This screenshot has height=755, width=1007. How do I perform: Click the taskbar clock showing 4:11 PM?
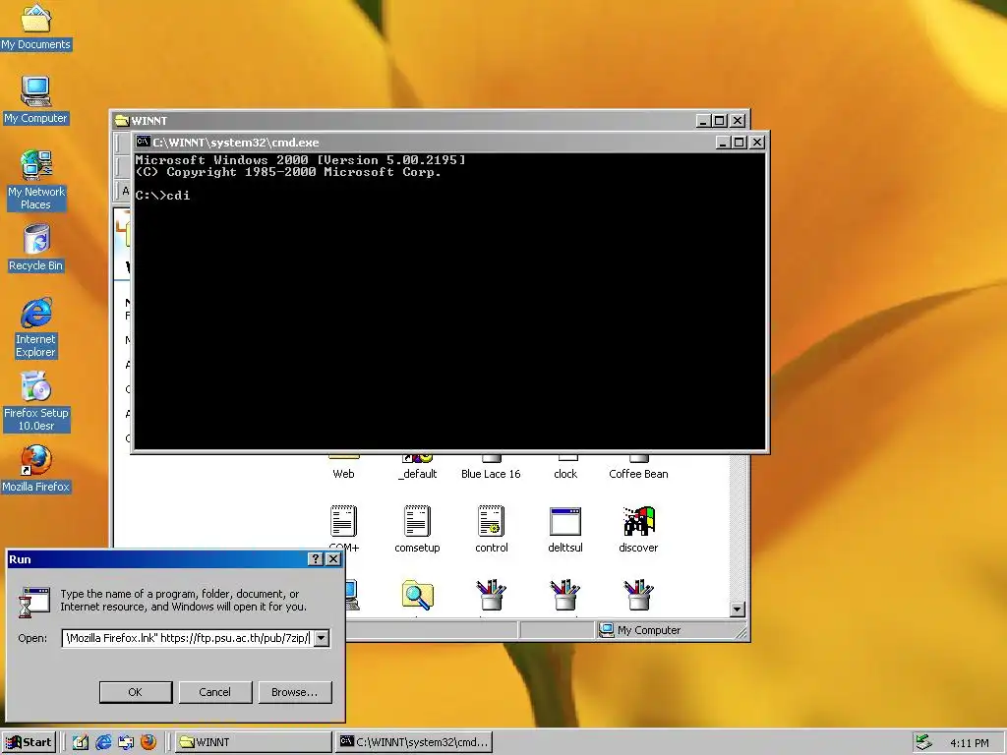click(969, 743)
